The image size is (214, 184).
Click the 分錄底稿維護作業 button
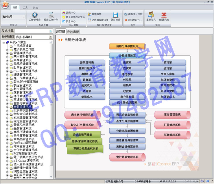point(127,131)
